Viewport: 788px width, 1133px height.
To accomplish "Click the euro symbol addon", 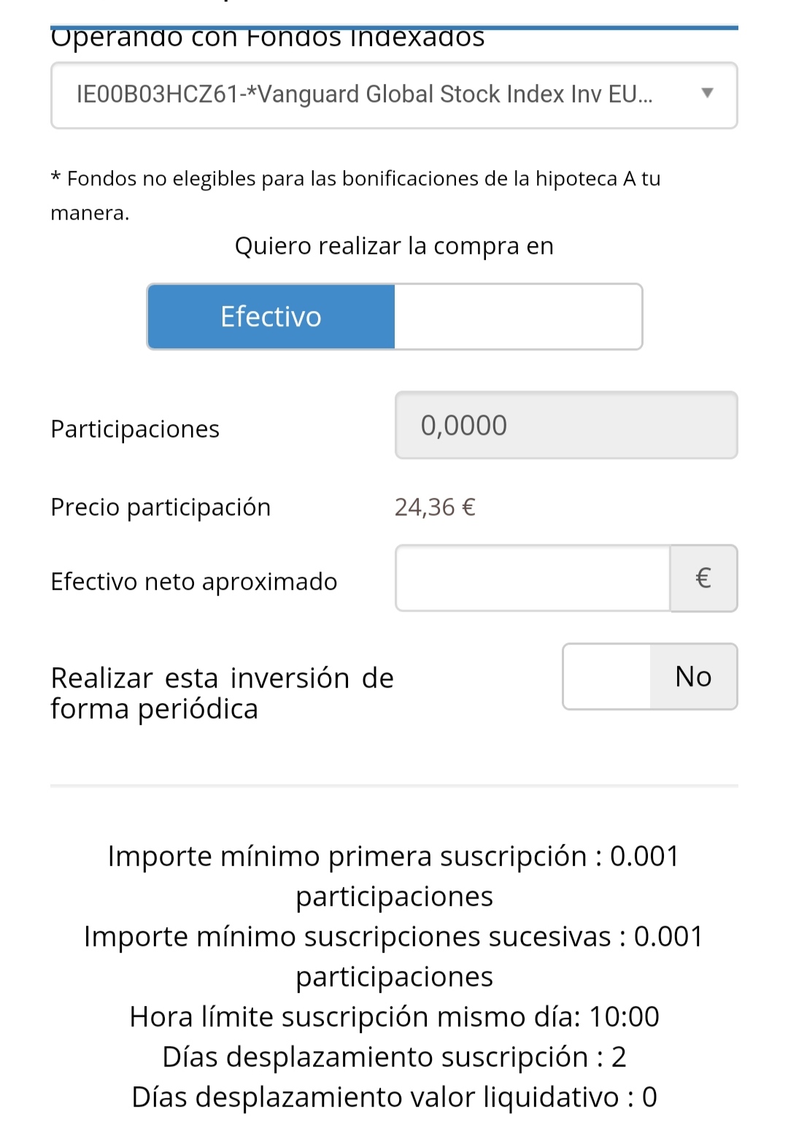I will [703, 578].
